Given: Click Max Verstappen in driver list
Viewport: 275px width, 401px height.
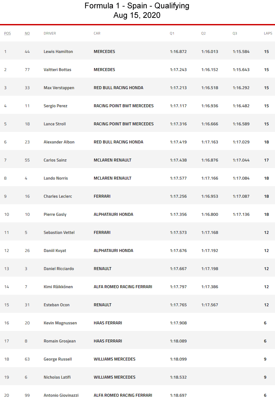Looking at the screenshot, I should click(x=59, y=88).
